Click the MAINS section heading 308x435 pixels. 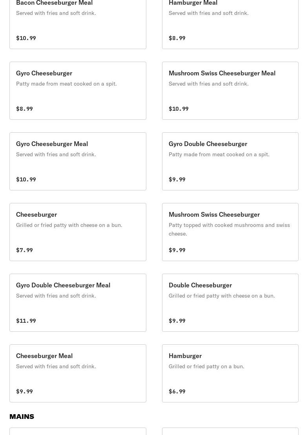(x=22, y=417)
